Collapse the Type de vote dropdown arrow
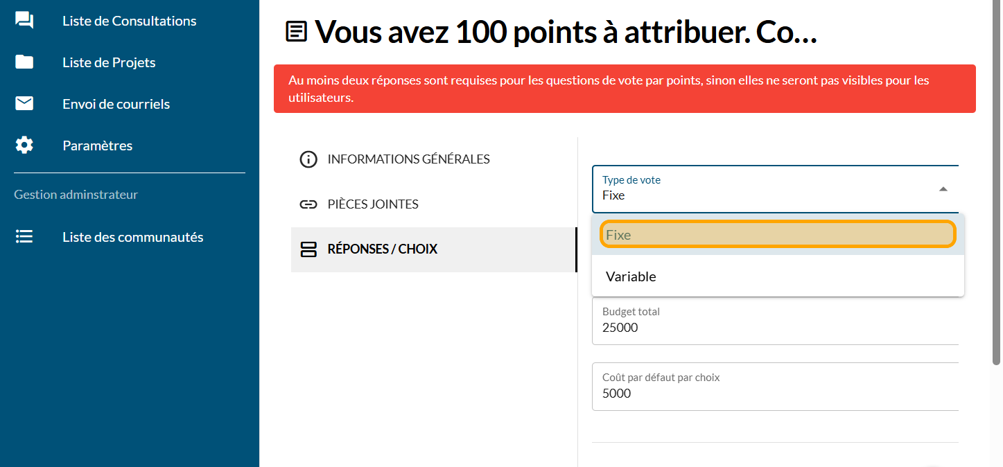This screenshot has width=1003, height=467. pos(943,188)
